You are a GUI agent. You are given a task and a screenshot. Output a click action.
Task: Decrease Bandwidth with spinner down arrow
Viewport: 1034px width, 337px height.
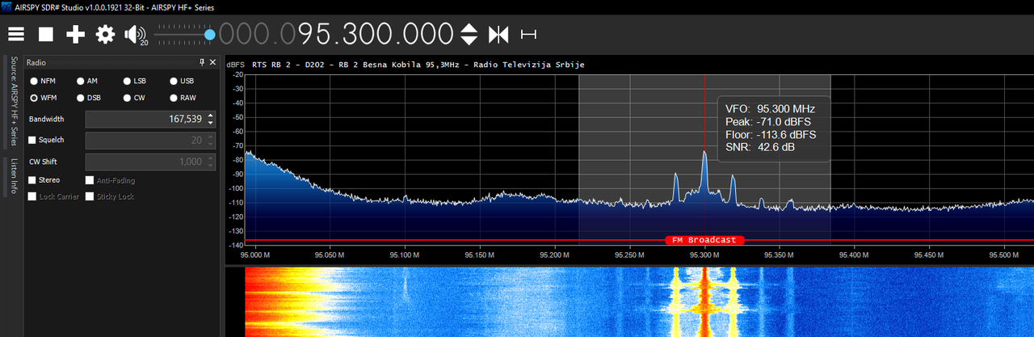click(x=211, y=123)
